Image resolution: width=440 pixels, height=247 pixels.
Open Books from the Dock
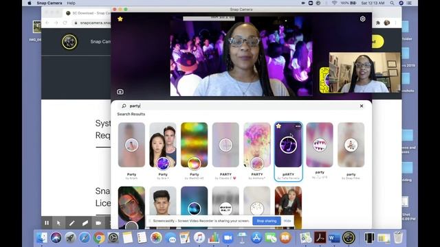[x=285, y=238]
